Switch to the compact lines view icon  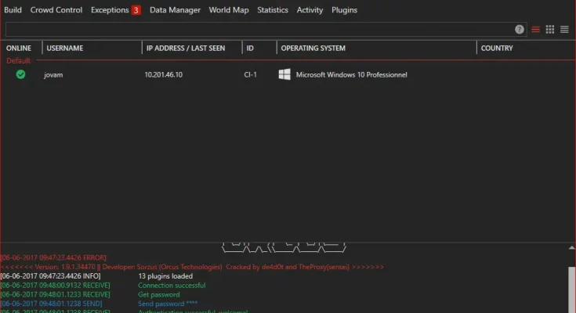(564, 29)
